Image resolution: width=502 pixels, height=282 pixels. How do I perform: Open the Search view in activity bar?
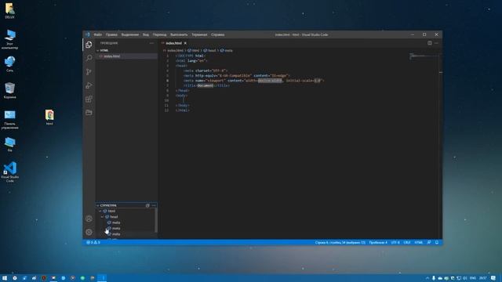pyautogui.click(x=89, y=58)
